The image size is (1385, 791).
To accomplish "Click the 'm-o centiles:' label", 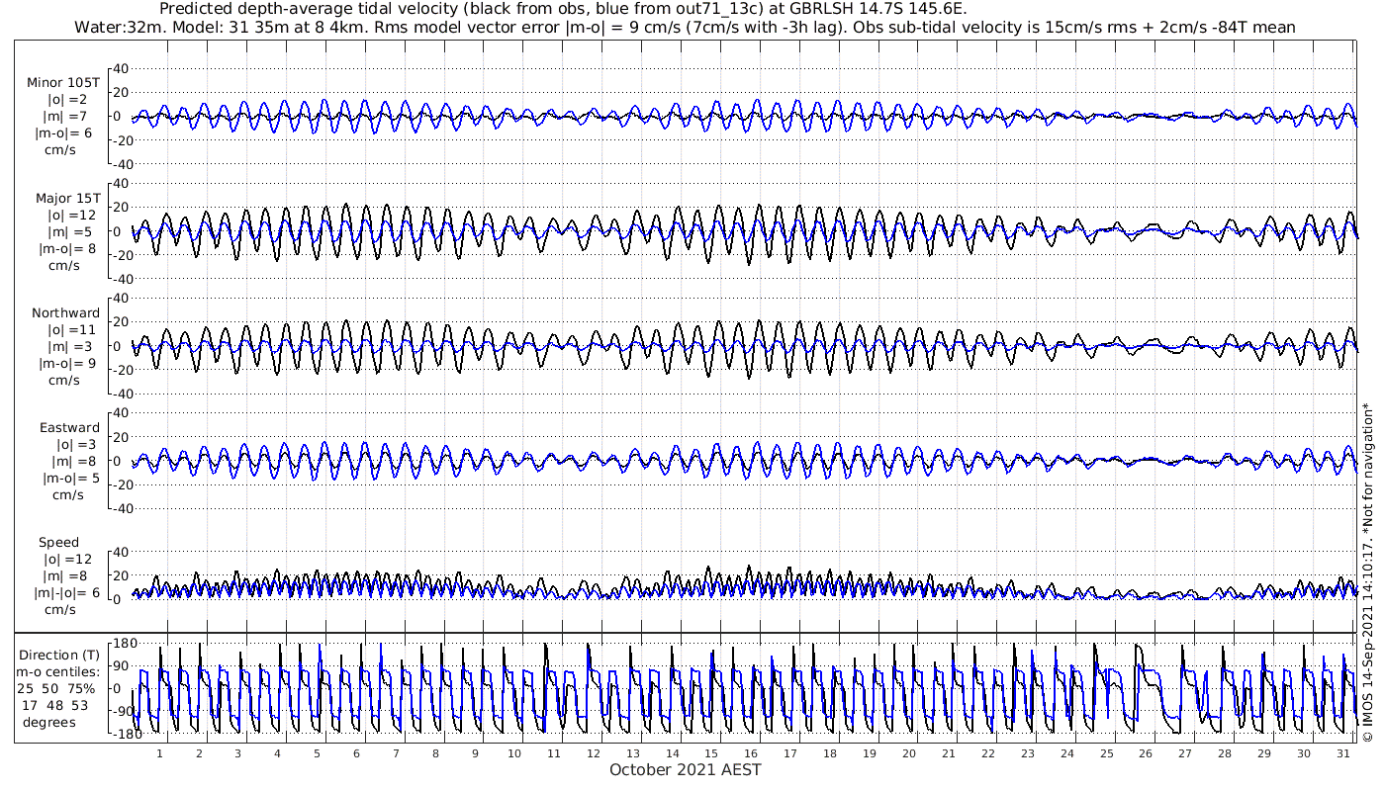I will [57, 672].
